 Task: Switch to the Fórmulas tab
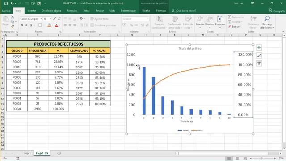tap(72, 11)
